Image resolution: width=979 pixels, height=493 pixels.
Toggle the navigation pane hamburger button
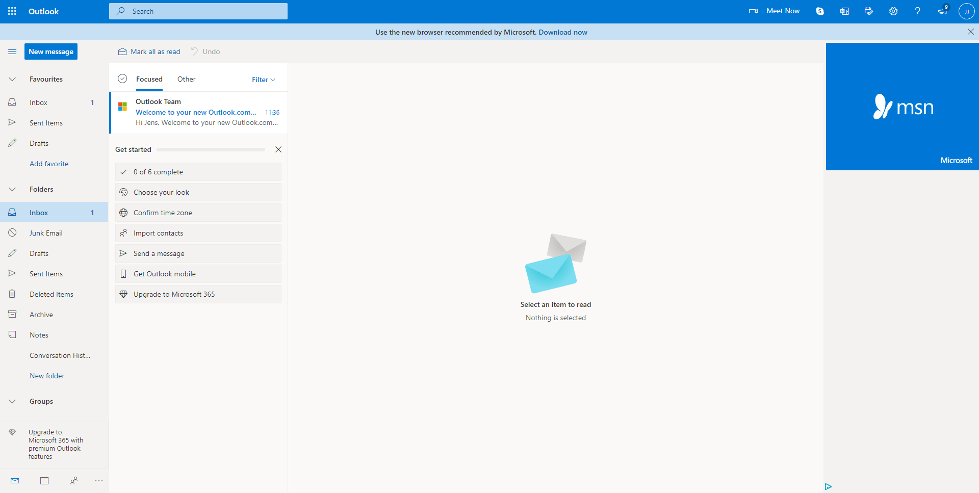pyautogui.click(x=12, y=51)
